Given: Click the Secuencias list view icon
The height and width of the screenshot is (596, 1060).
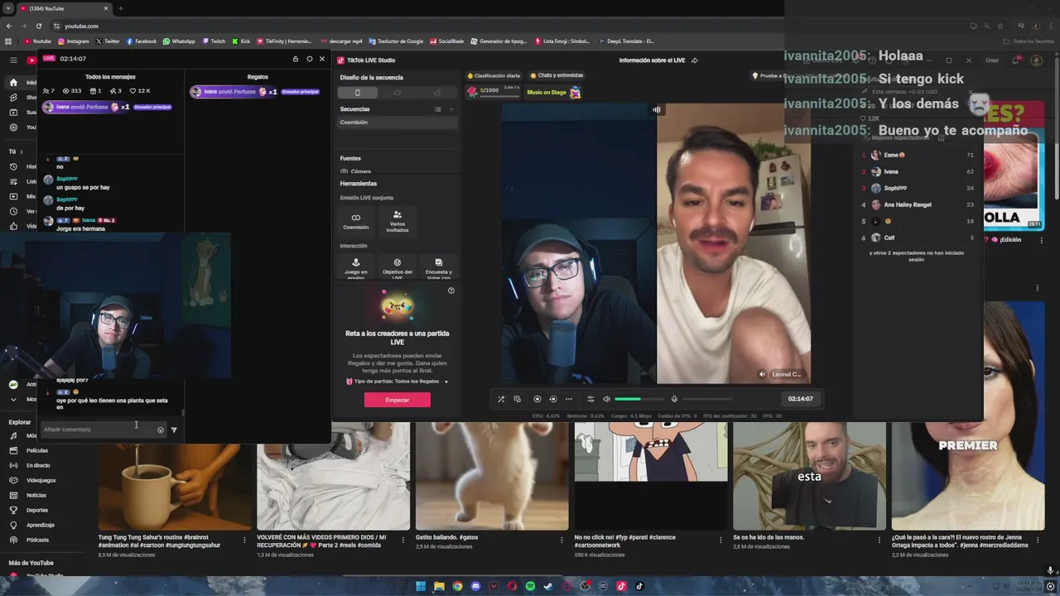Looking at the screenshot, I should (438, 109).
